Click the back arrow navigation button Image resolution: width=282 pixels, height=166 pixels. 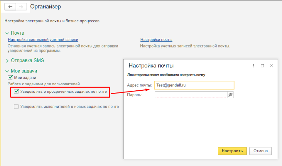(x=10, y=7)
